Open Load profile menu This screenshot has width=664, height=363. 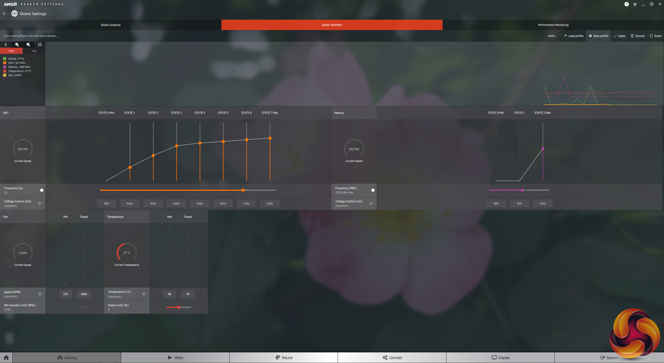[573, 36]
